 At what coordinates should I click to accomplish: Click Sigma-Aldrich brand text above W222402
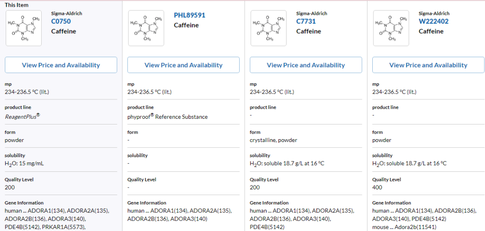pos(434,14)
